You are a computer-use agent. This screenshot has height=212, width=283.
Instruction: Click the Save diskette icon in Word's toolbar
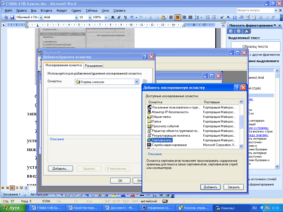click(x=12, y=17)
